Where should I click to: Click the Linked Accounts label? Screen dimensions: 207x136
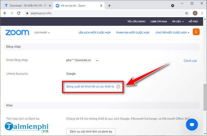point(17,74)
